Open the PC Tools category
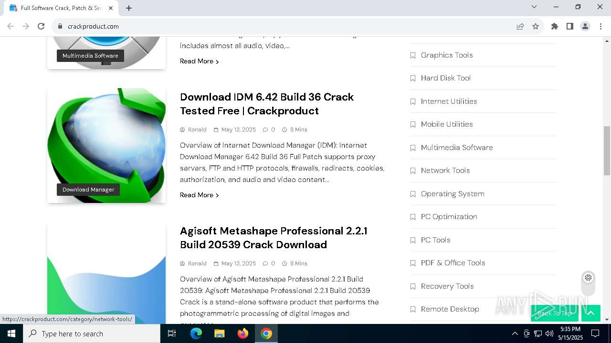The image size is (611, 343). coord(435,240)
